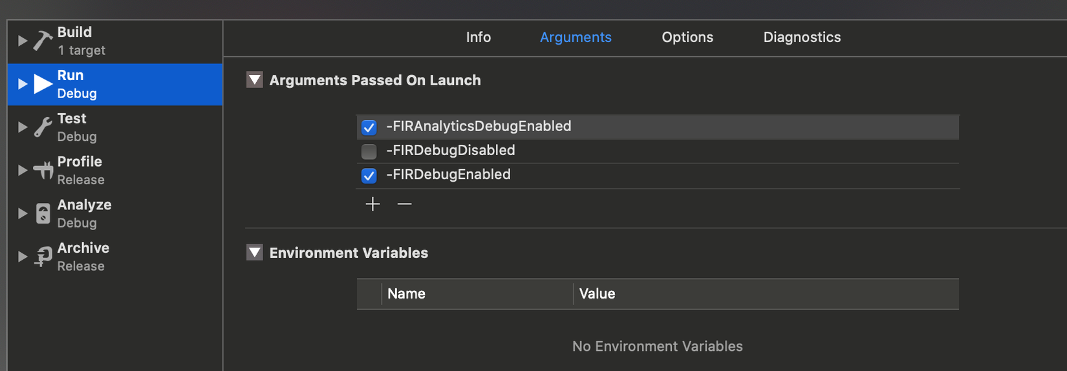Click the Profile instrument icon

tap(43, 171)
